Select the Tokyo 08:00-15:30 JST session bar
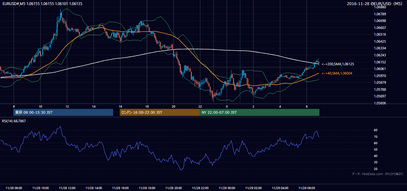This screenshot has height=191, width=407. coord(63,112)
